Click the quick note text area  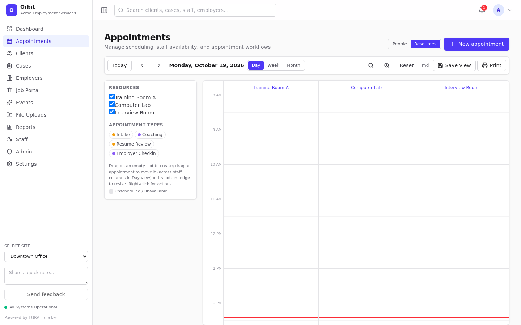(46, 276)
